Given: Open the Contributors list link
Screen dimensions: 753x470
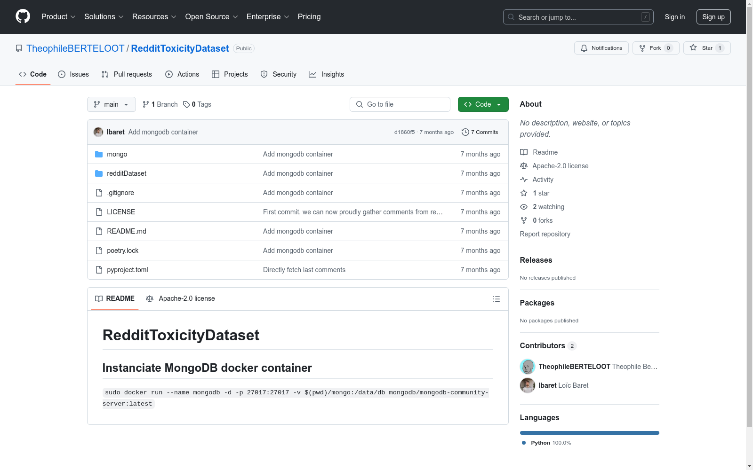Looking at the screenshot, I should tap(548, 345).
